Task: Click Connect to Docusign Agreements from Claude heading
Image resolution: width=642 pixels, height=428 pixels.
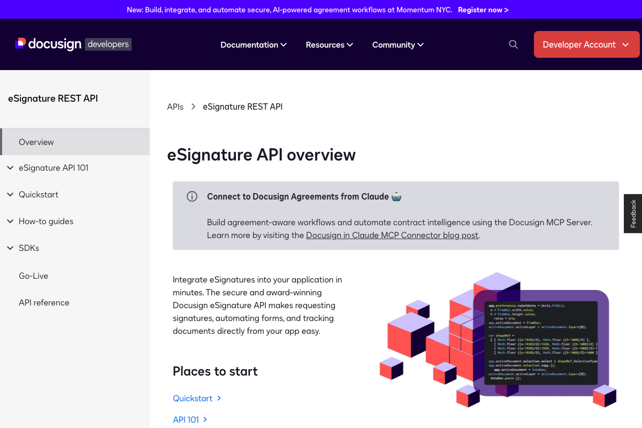Action: click(x=304, y=196)
